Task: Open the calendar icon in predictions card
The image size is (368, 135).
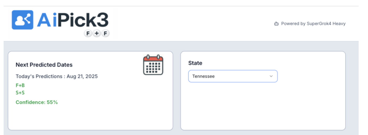Action: pos(153,65)
